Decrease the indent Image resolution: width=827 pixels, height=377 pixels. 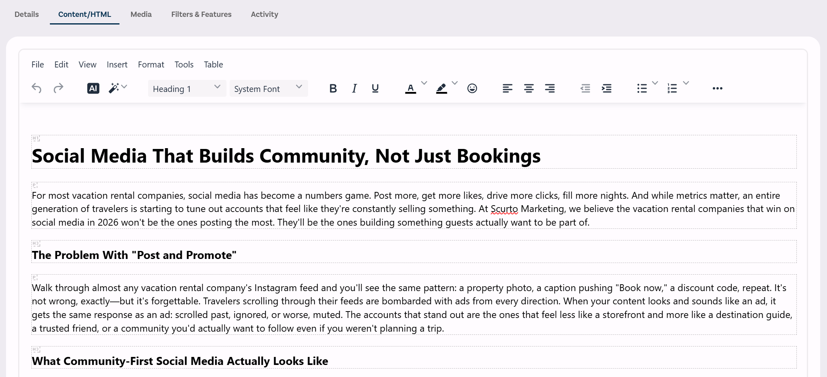pos(585,88)
